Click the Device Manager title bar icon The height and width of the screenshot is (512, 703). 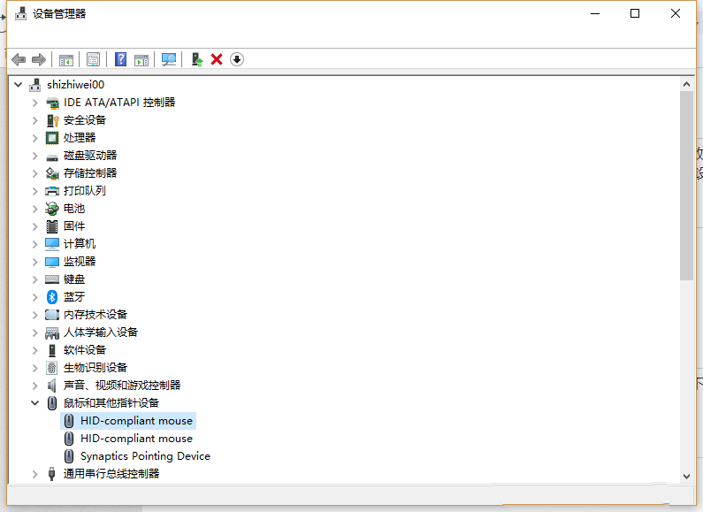pyautogui.click(x=20, y=13)
